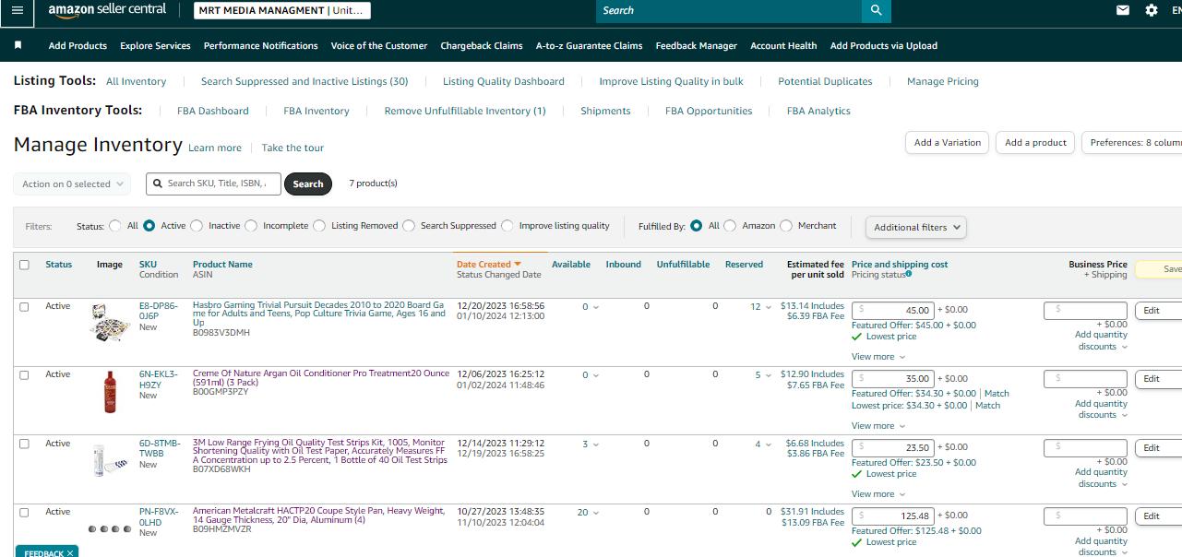Viewport: 1182px width, 557px height.
Task: Focus the SKU, Title, ISBN search field
Action: tap(213, 184)
